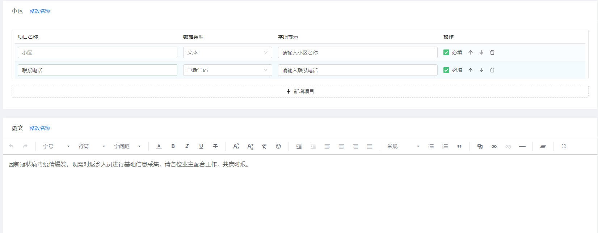Redo the last editor action
The height and width of the screenshot is (233, 598).
25,146
